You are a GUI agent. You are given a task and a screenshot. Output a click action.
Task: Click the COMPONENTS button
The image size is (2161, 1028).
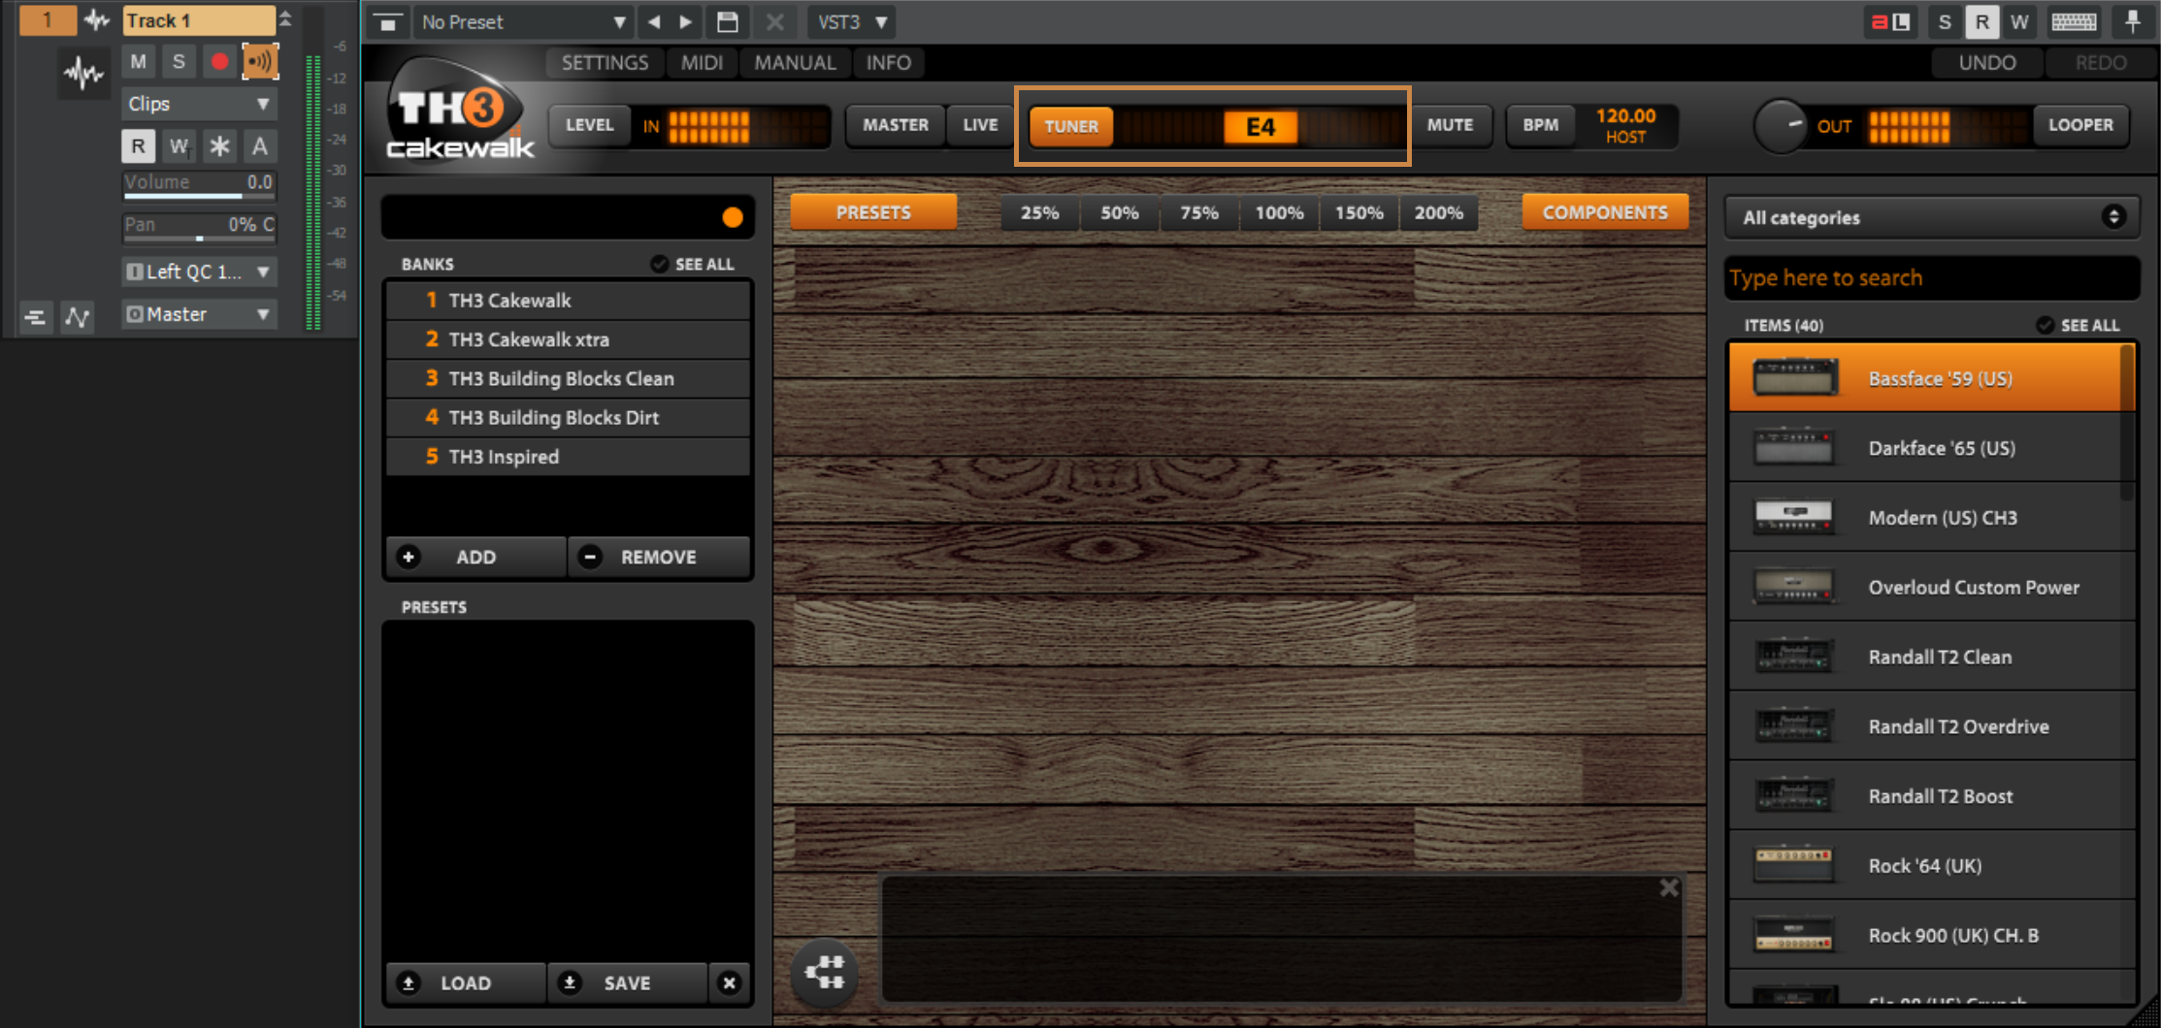coord(1605,212)
